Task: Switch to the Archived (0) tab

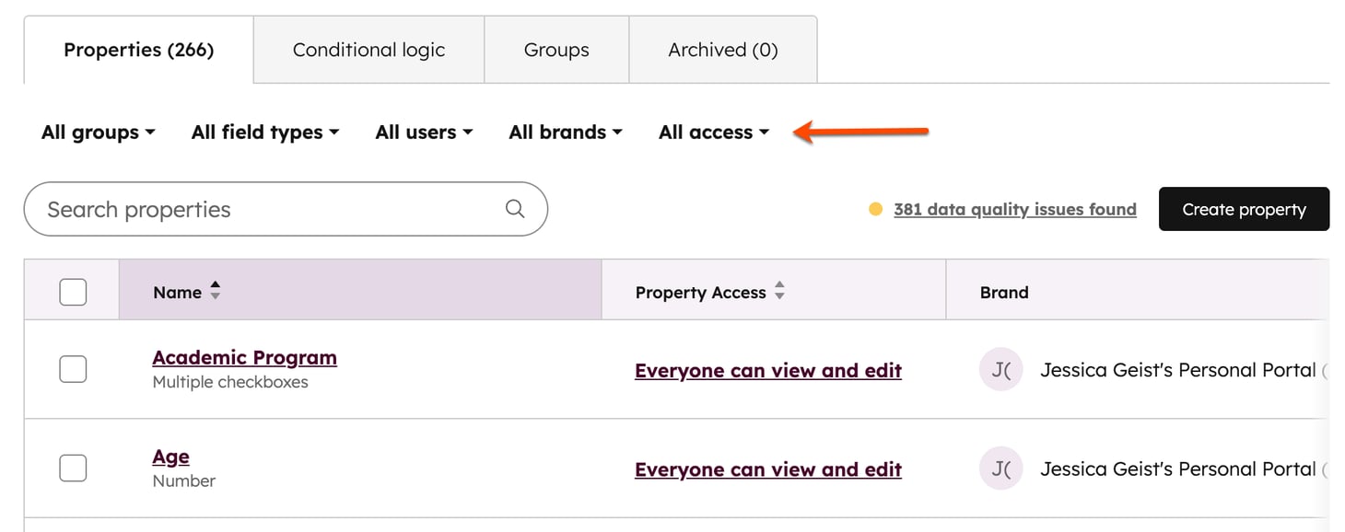Action: [x=723, y=50]
